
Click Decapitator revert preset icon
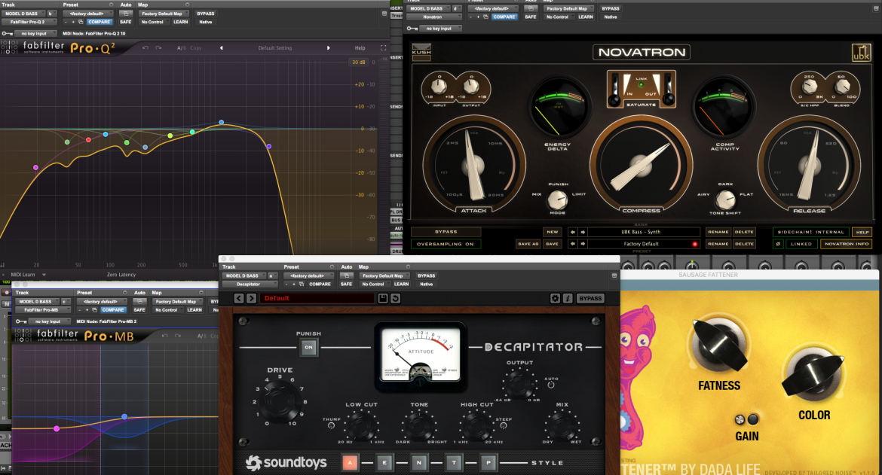[396, 298]
